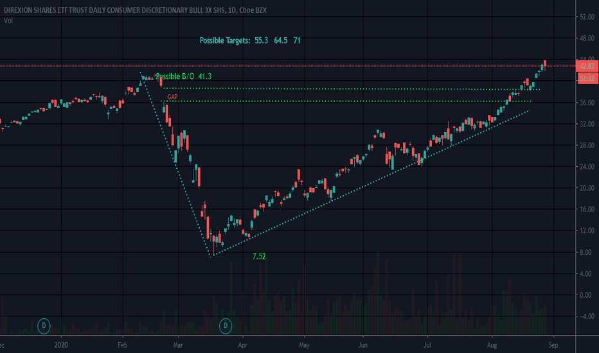Select the Possible B/O 41.3 annotation
599x353 pixels.
click(183, 76)
